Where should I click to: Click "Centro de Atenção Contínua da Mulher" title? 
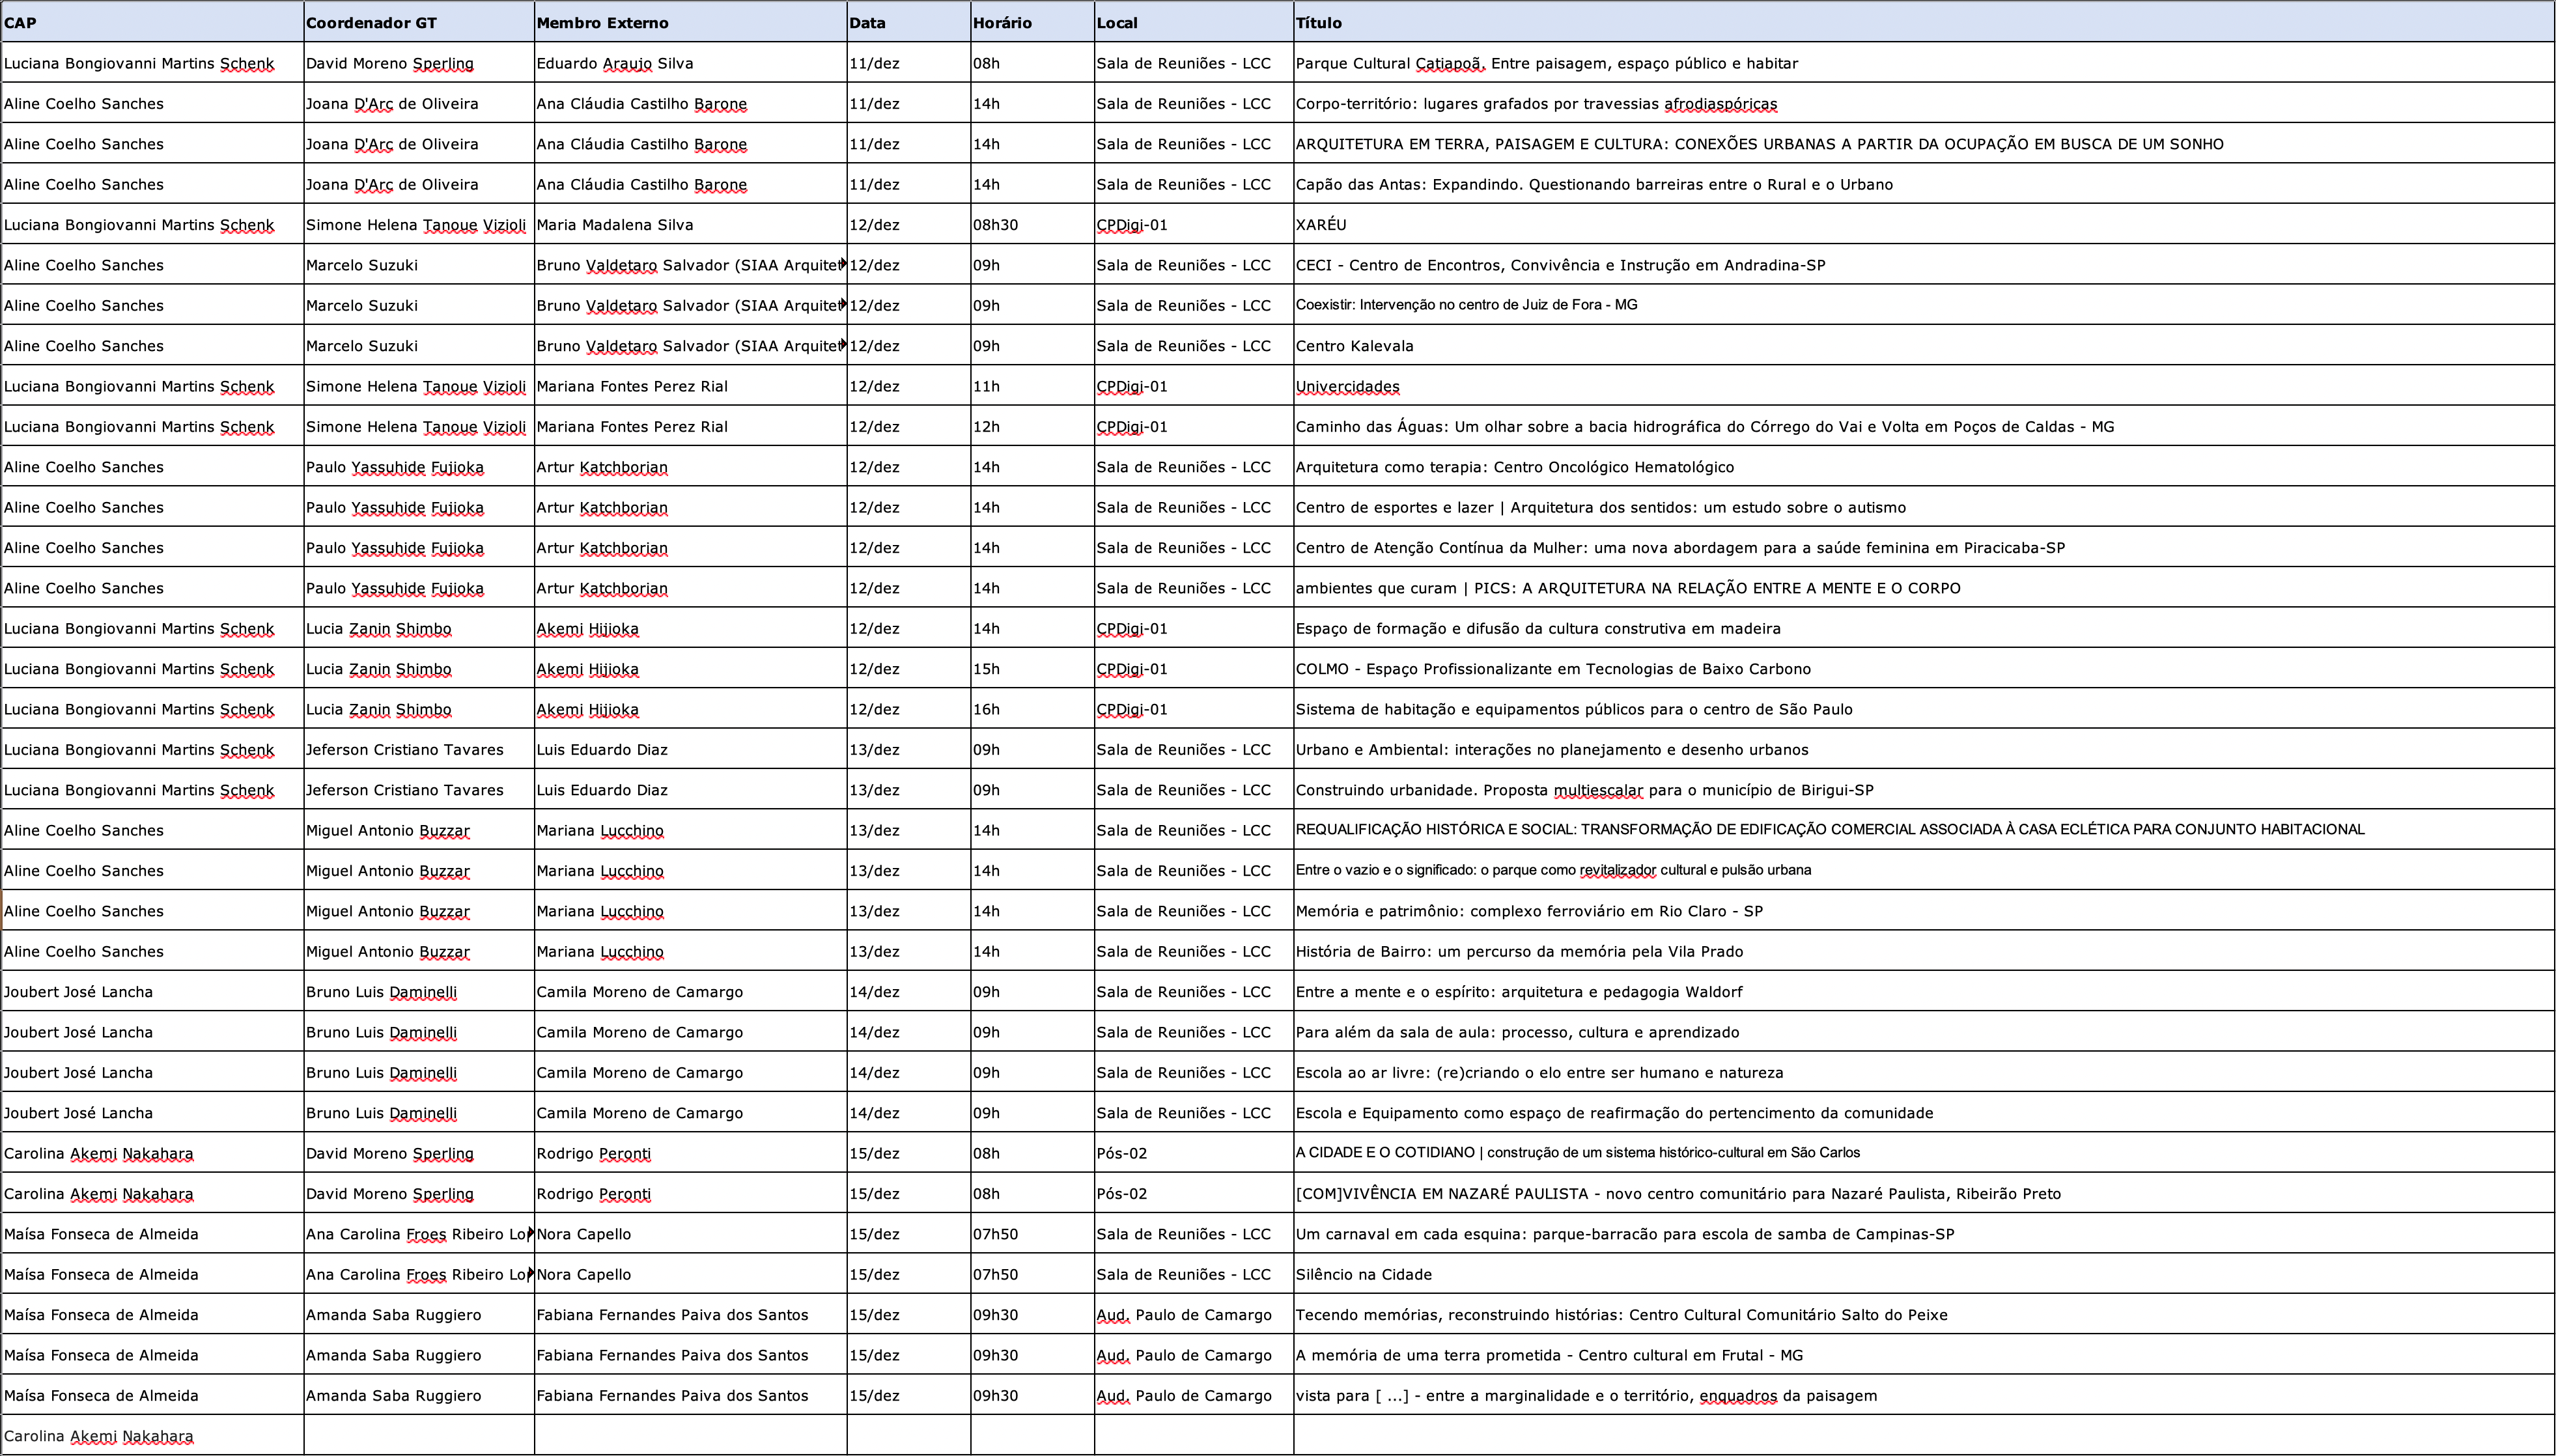point(1924,548)
